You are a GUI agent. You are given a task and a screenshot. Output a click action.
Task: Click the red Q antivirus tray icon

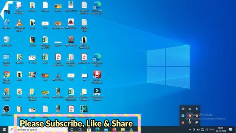tap(190, 116)
